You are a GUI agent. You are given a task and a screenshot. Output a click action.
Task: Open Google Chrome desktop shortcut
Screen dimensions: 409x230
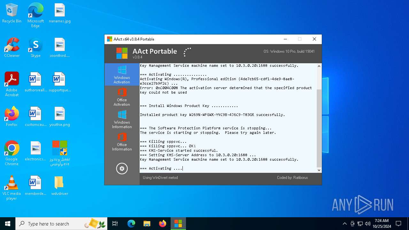coord(12,153)
